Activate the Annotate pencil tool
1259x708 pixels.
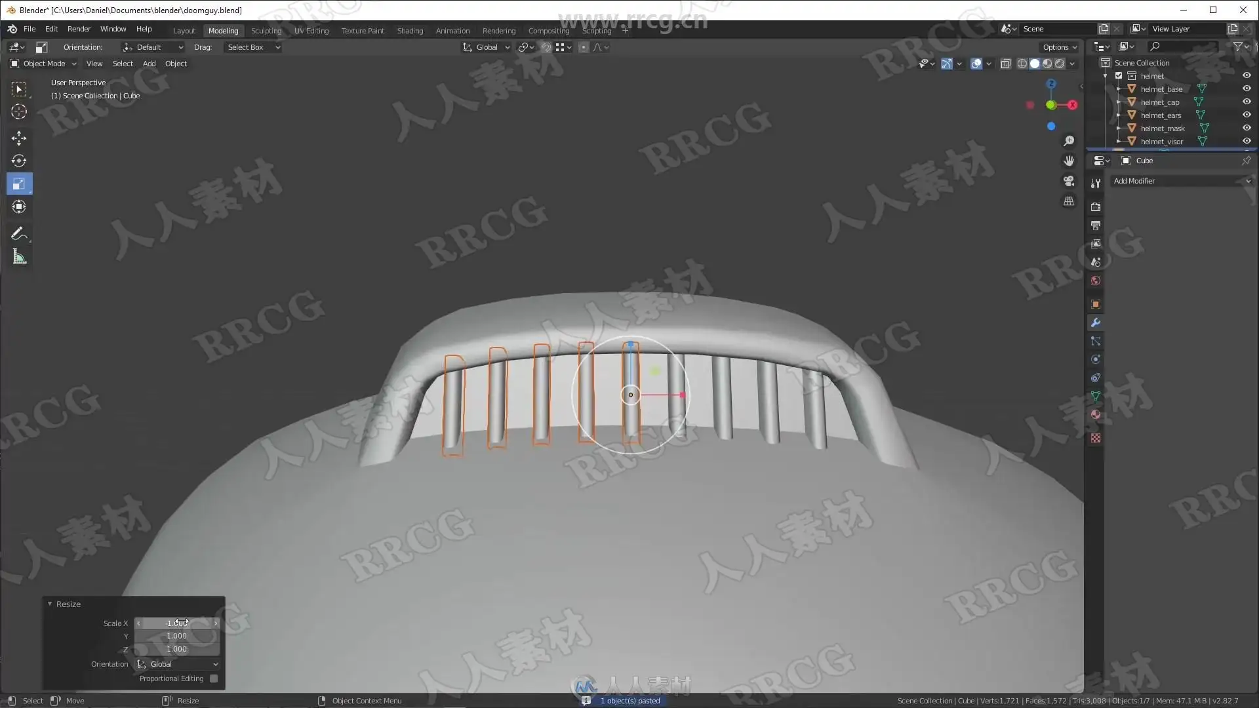click(x=19, y=234)
